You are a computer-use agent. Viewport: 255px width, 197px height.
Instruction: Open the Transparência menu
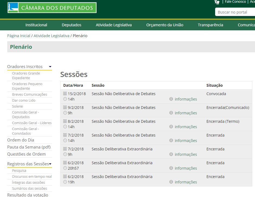pyautogui.click(x=211, y=25)
